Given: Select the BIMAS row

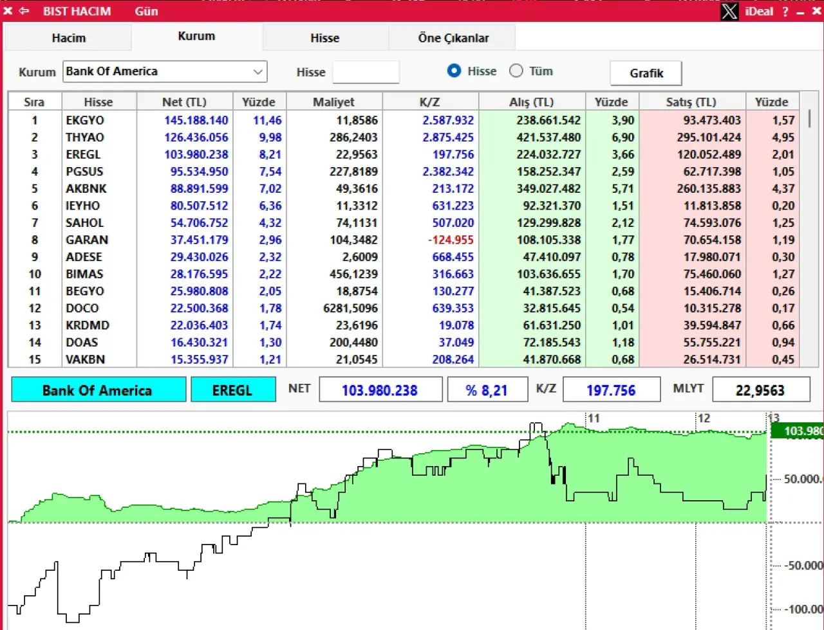Looking at the screenshot, I should click(404, 274).
